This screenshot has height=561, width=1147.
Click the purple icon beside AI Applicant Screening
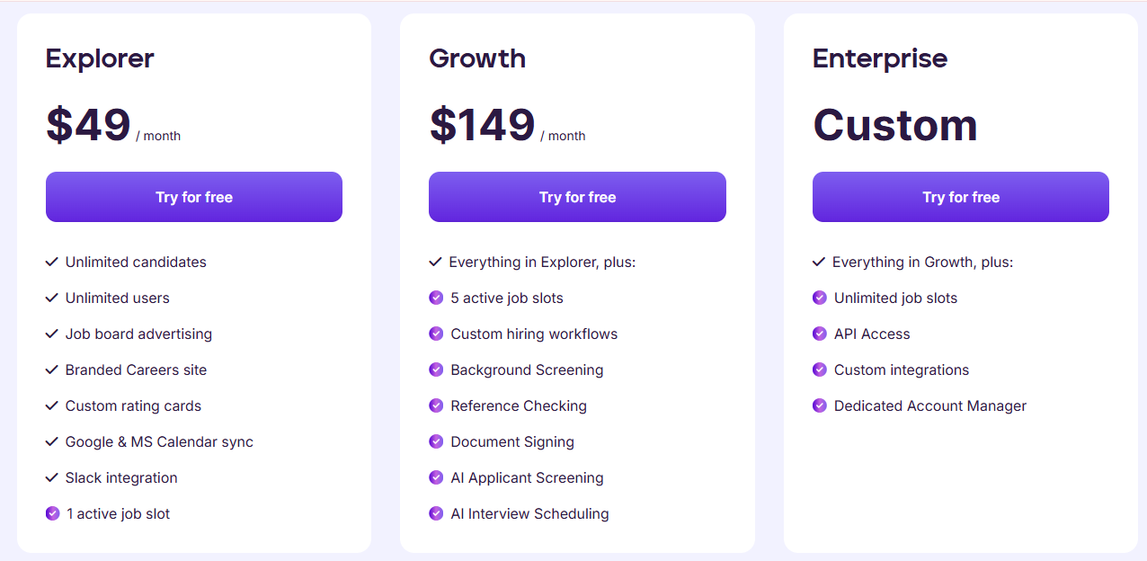point(435,477)
